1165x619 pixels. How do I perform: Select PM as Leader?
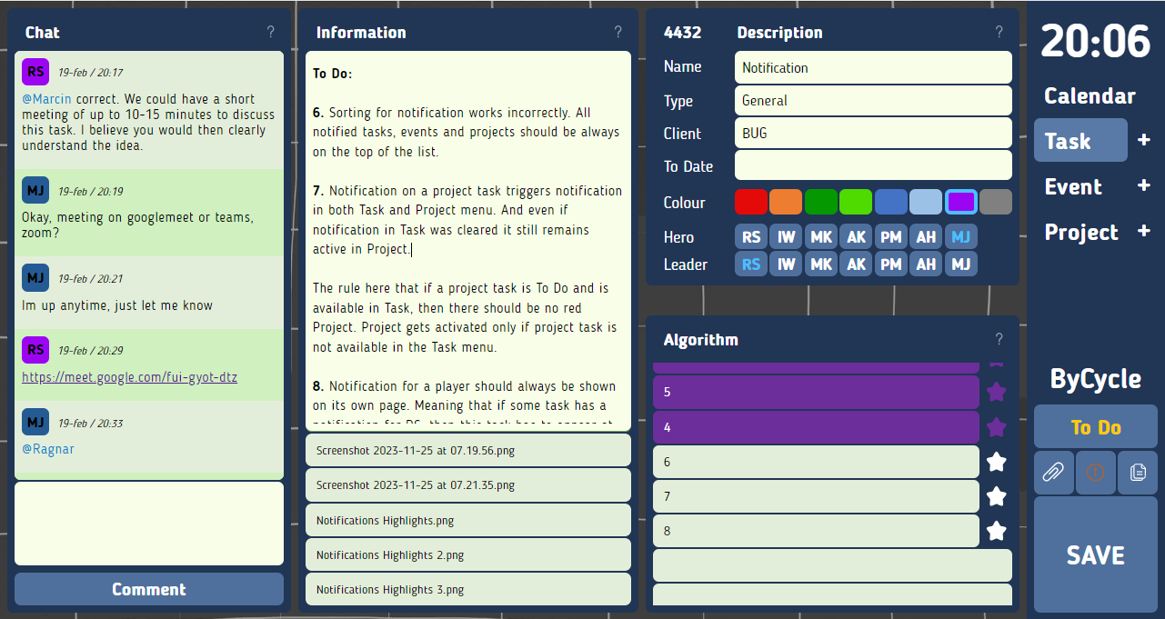891,265
